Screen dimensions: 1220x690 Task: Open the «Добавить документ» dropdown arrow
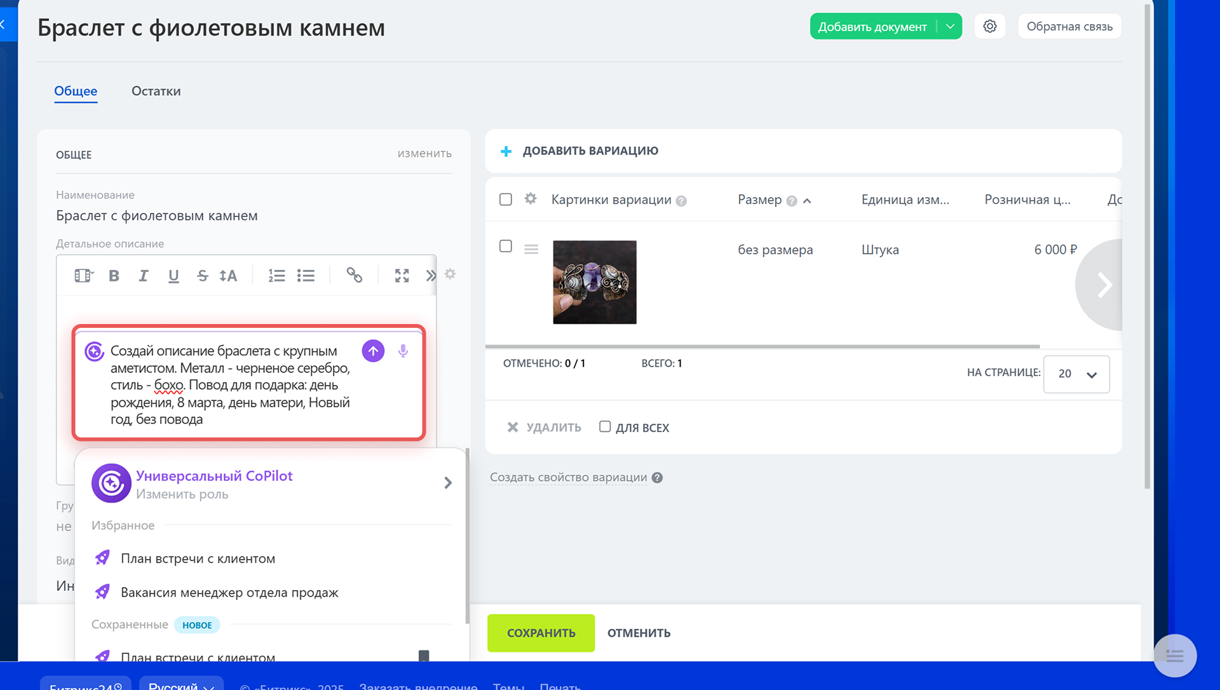click(950, 27)
